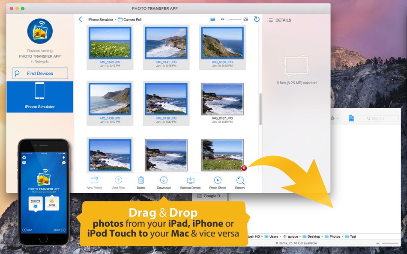This screenshot has width=407, height=254.
Task: Select the highlighted IMG_0140.JPG photo
Action: (110, 43)
